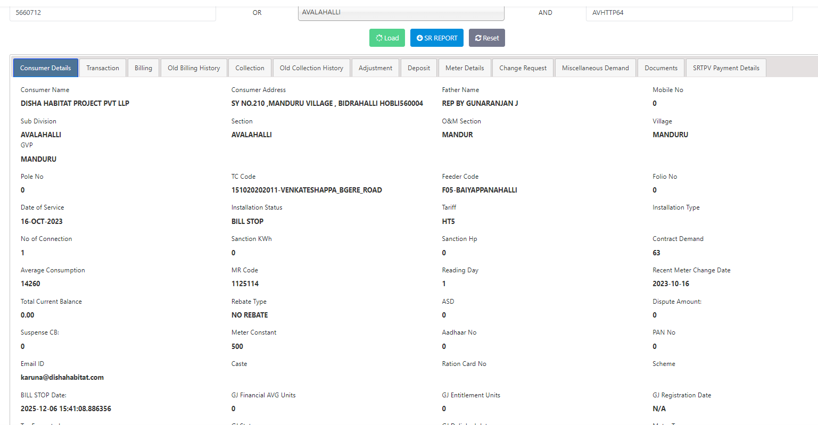The height and width of the screenshot is (425, 818).
Task: Click father name REP BY GUNARANJAN J
Action: (x=480, y=103)
